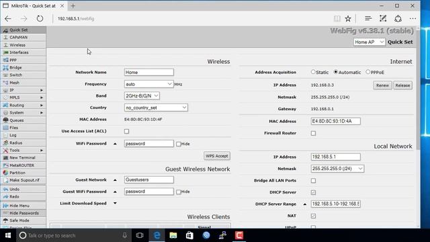Open the Frequency dropdown
430x242 pixels.
coord(148,84)
